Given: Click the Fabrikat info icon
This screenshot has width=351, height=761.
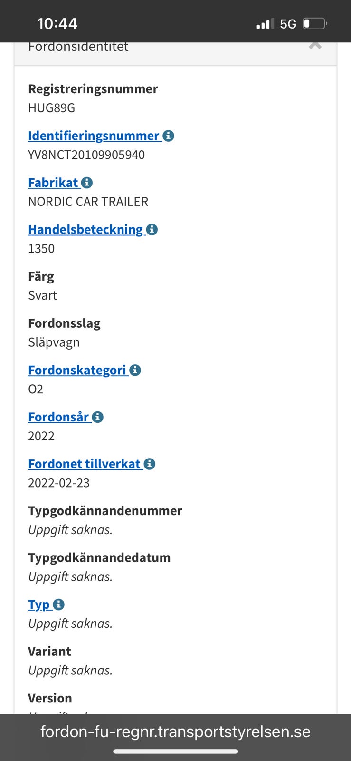Looking at the screenshot, I should tap(86, 182).
